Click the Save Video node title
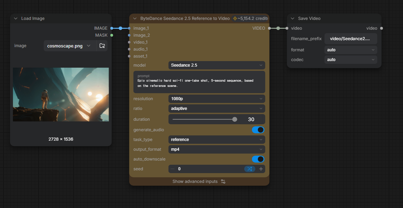Screen dimensions: 403x208 309,18
